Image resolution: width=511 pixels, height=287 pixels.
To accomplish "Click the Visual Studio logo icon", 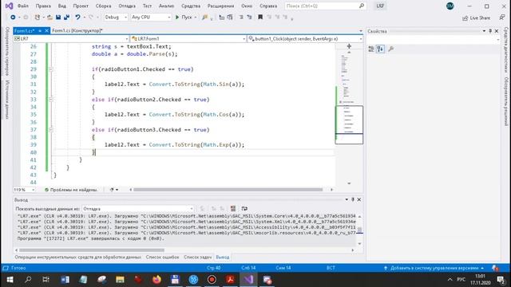I will click(x=9, y=6).
